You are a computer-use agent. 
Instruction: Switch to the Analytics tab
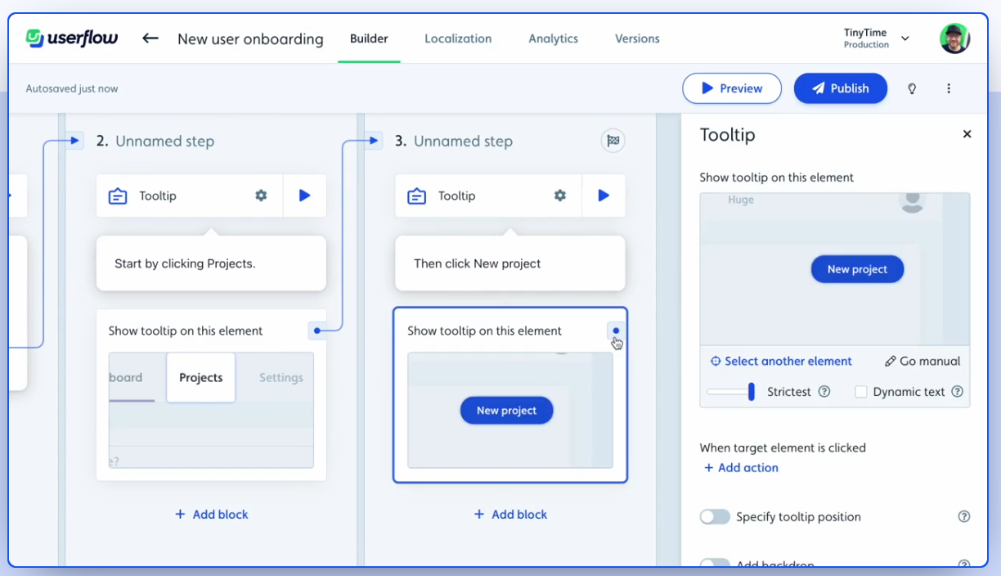pos(553,38)
